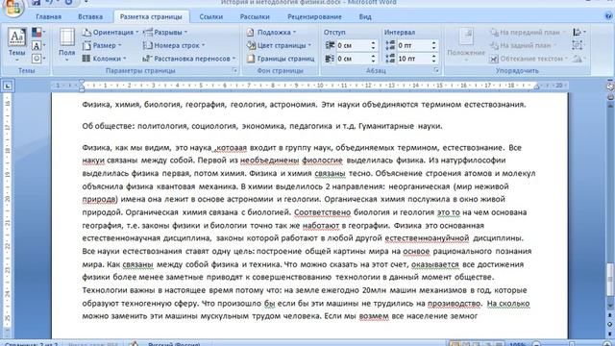The width and height of the screenshot is (615, 346).
Task: Open the align objects dropdown icon
Action: tap(579, 33)
